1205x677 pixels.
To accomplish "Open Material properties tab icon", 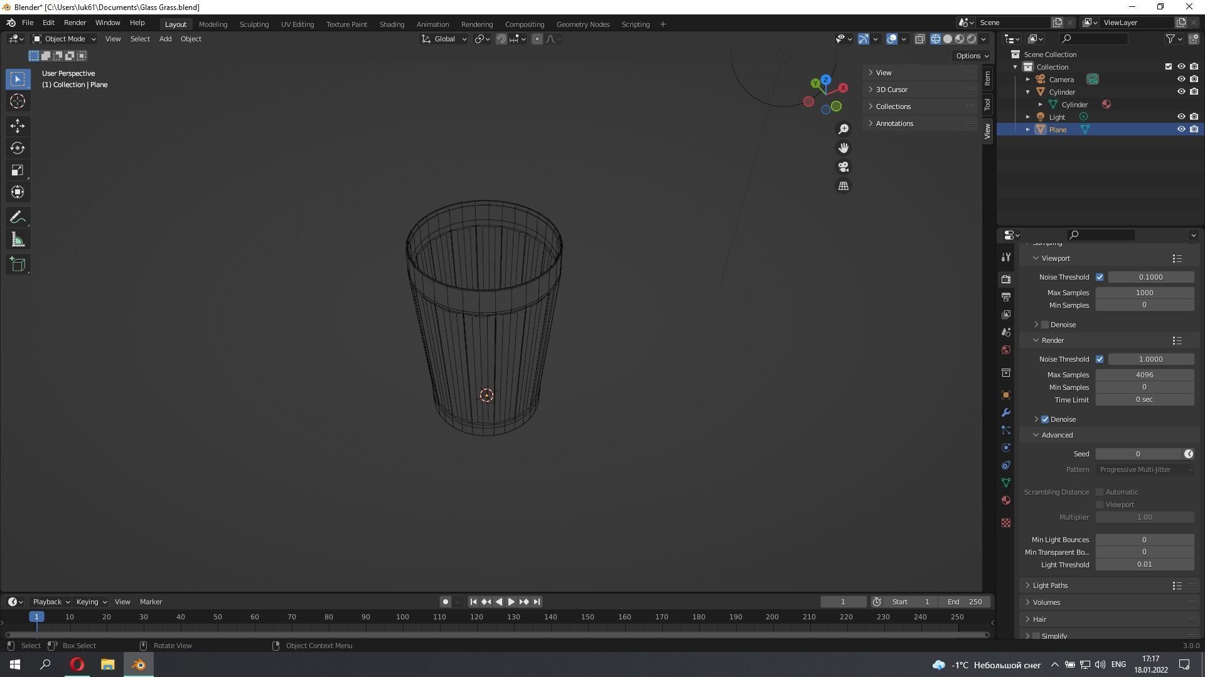I will (1006, 500).
